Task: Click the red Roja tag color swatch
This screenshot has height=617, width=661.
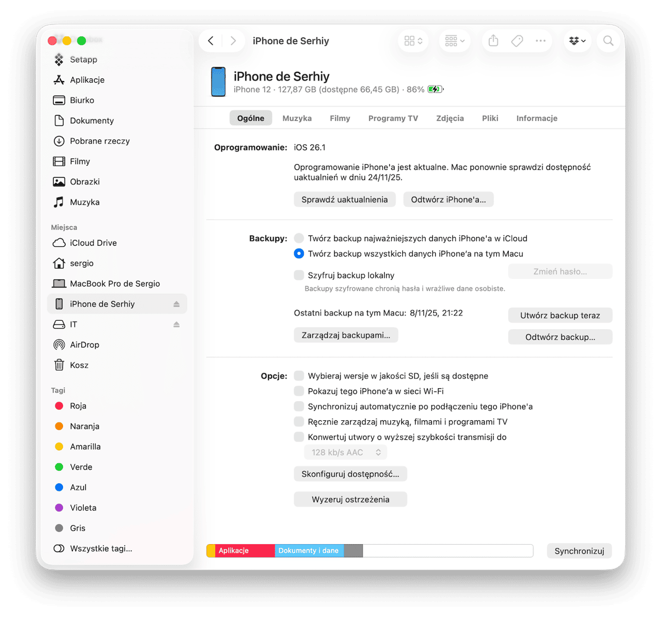Action: coord(59,406)
